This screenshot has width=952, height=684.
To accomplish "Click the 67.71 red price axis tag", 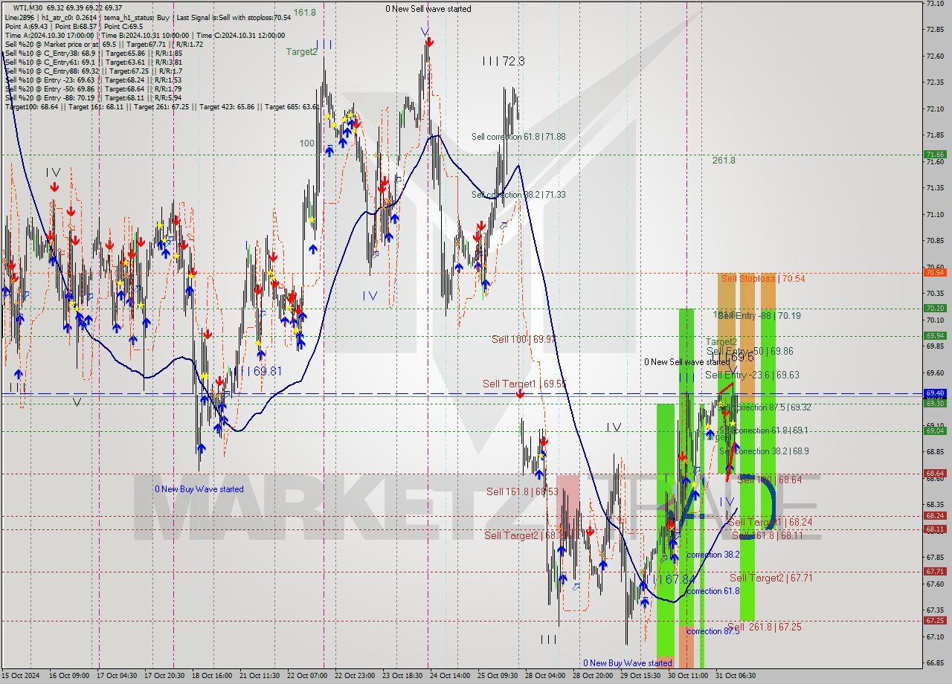I will [935, 571].
